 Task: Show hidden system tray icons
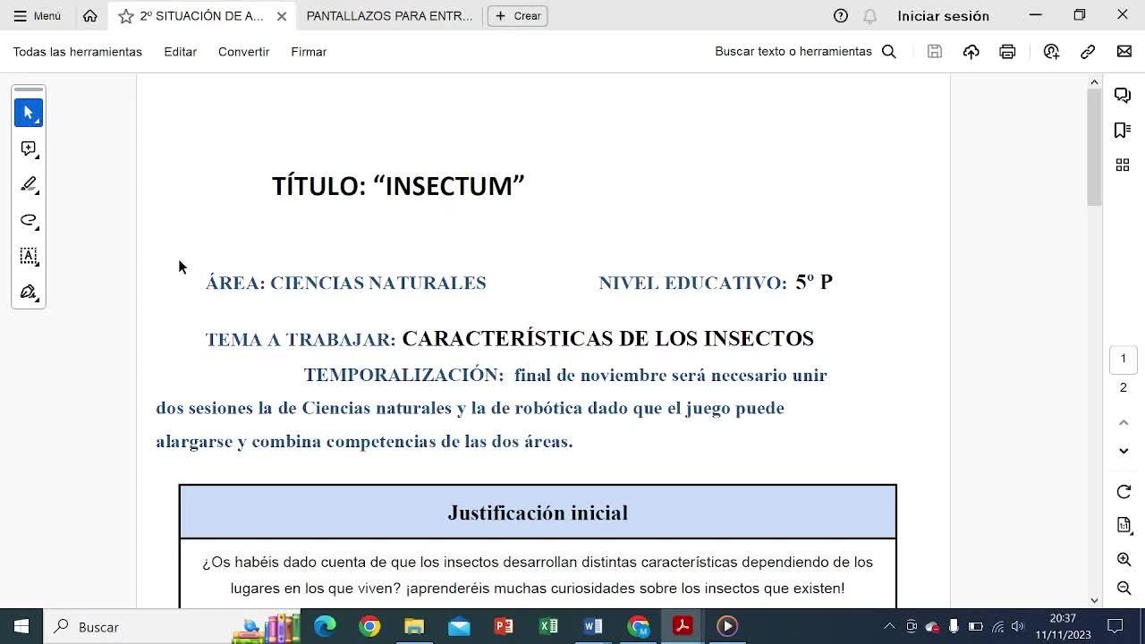click(x=889, y=626)
